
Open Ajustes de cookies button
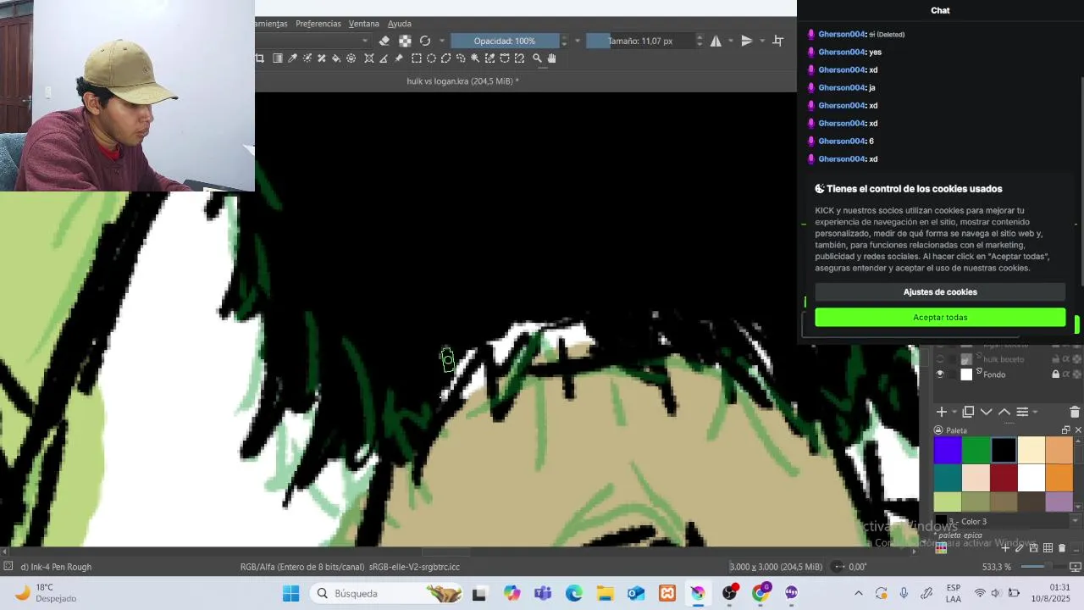(940, 291)
